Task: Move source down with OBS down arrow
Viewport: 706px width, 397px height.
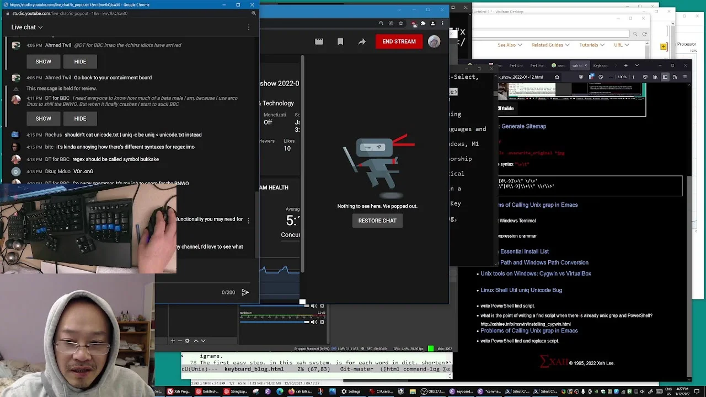Action: pos(203,341)
